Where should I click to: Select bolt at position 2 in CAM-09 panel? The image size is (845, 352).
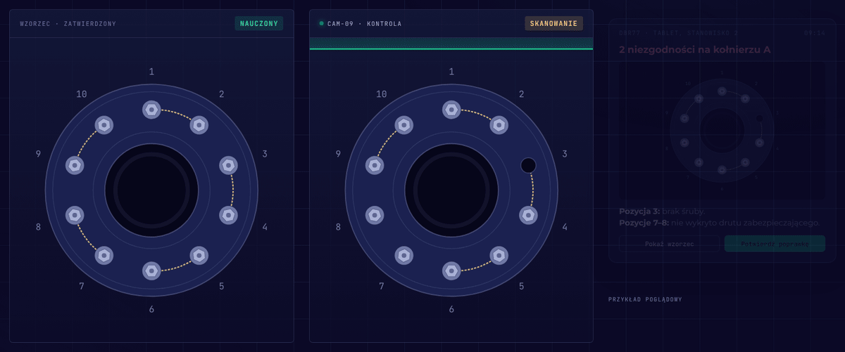(x=499, y=124)
